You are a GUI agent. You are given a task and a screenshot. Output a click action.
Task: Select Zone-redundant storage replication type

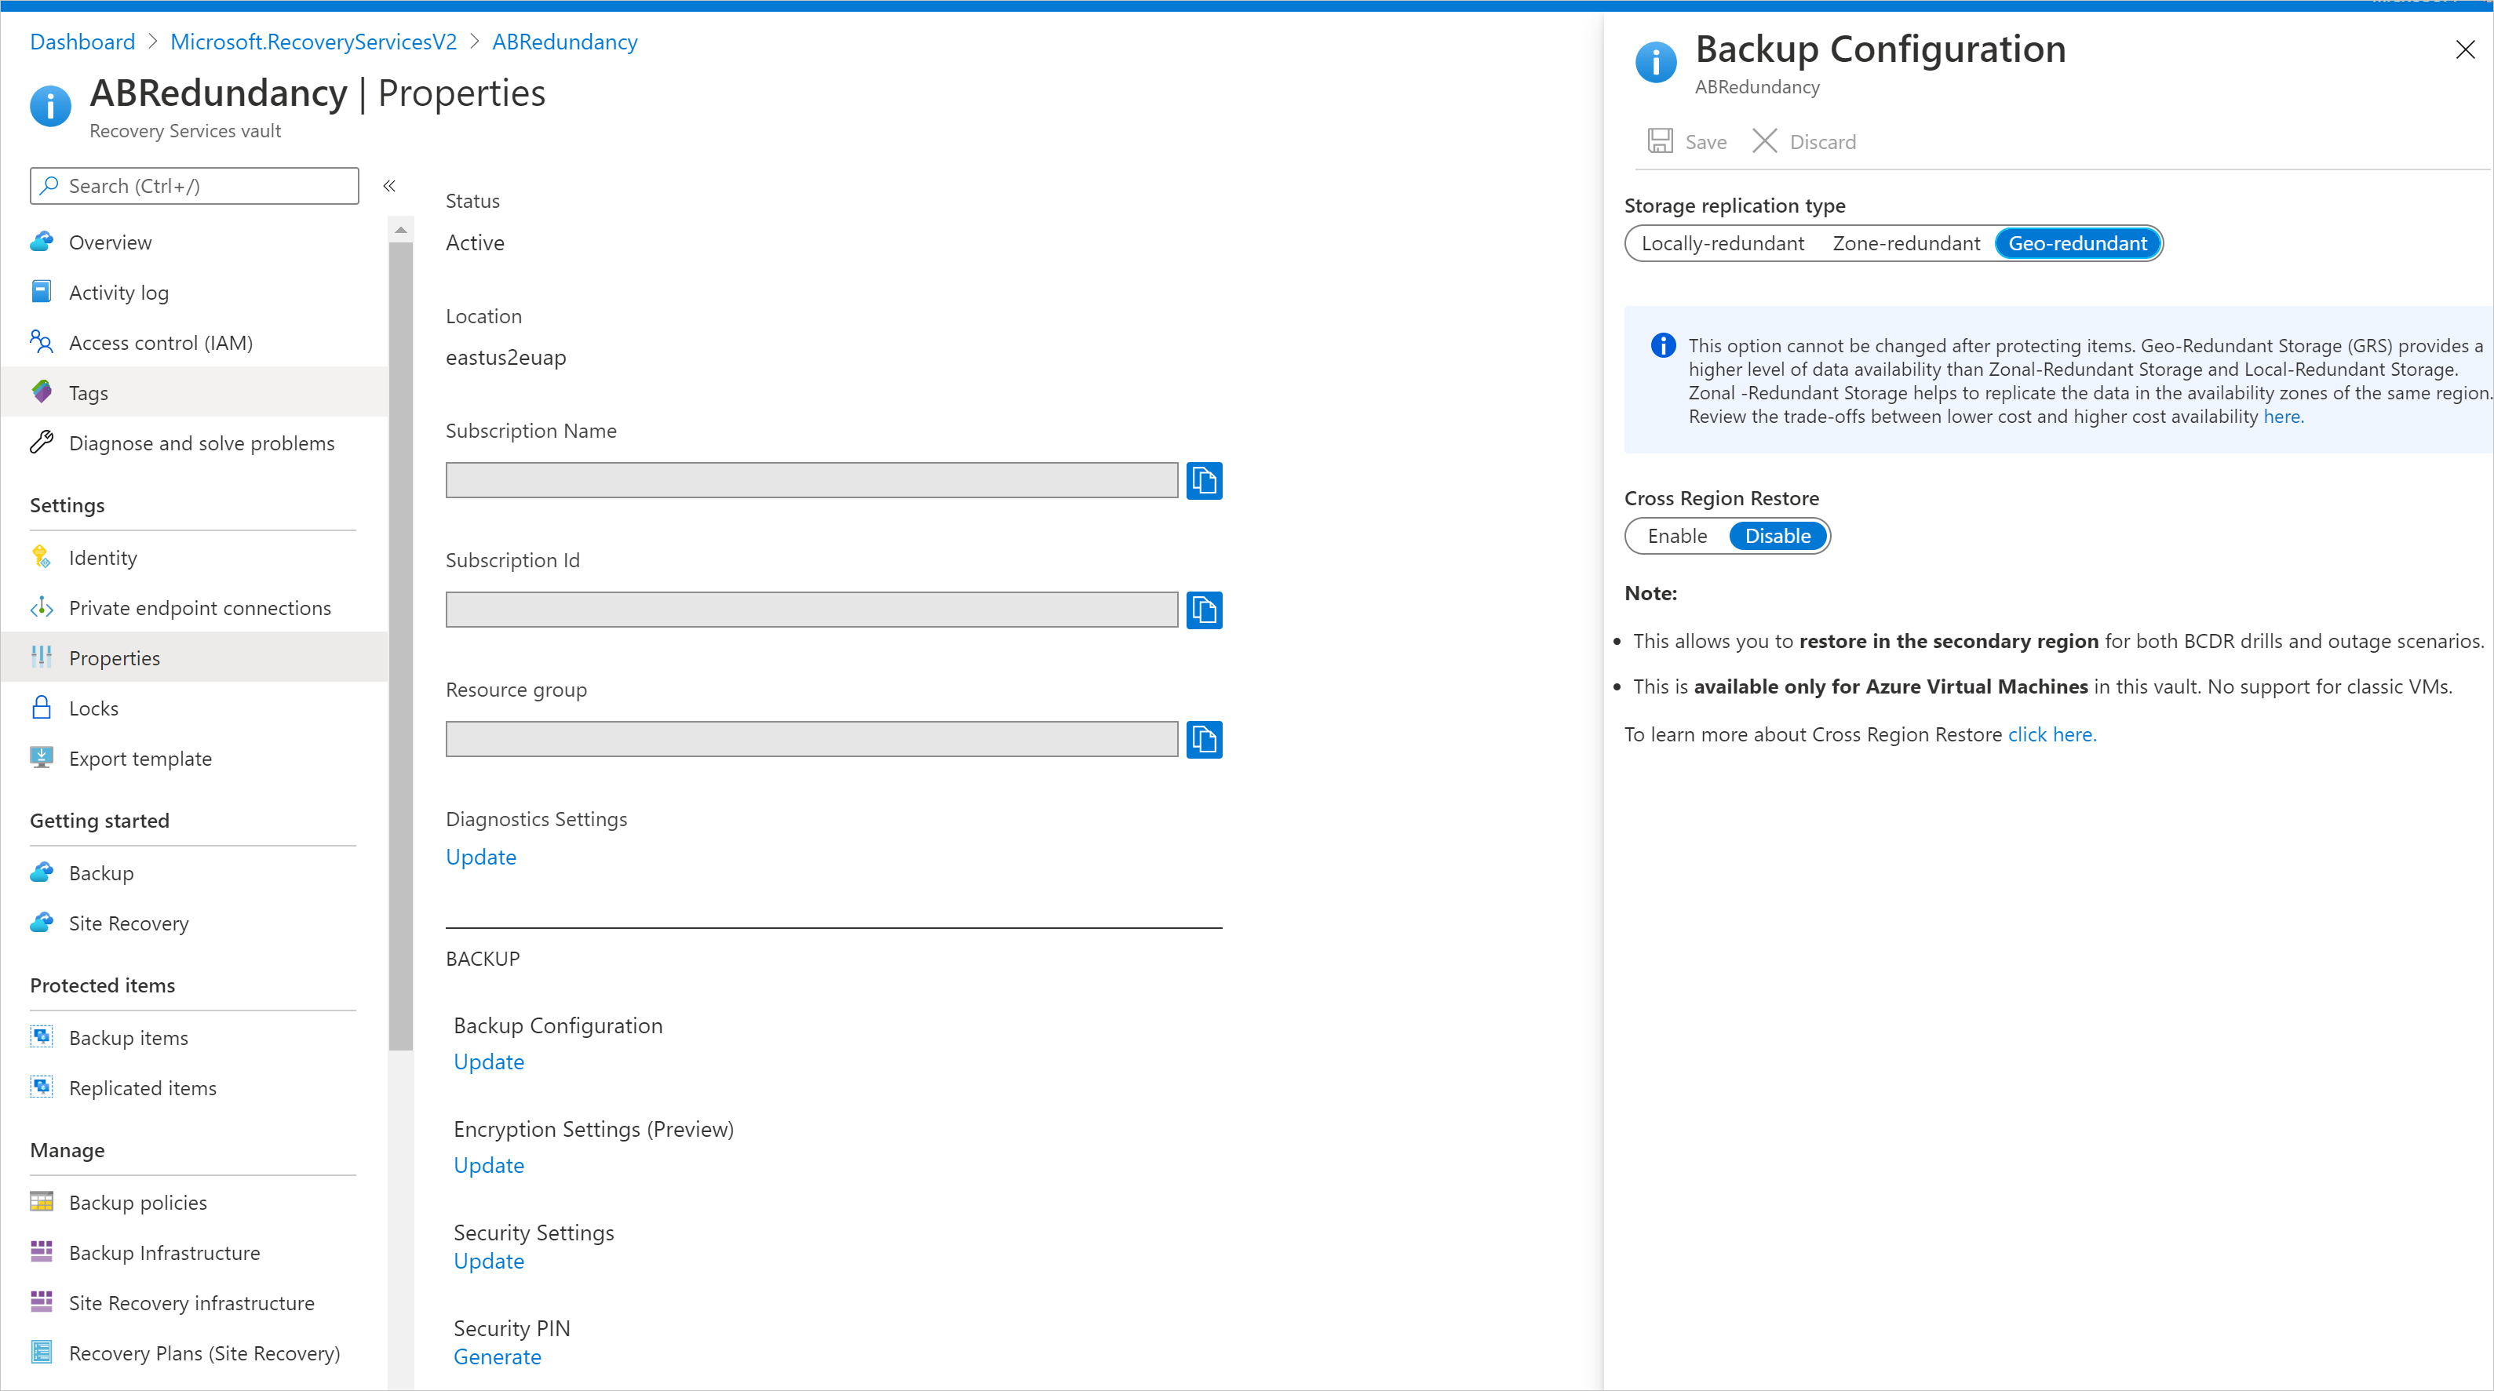point(1906,243)
